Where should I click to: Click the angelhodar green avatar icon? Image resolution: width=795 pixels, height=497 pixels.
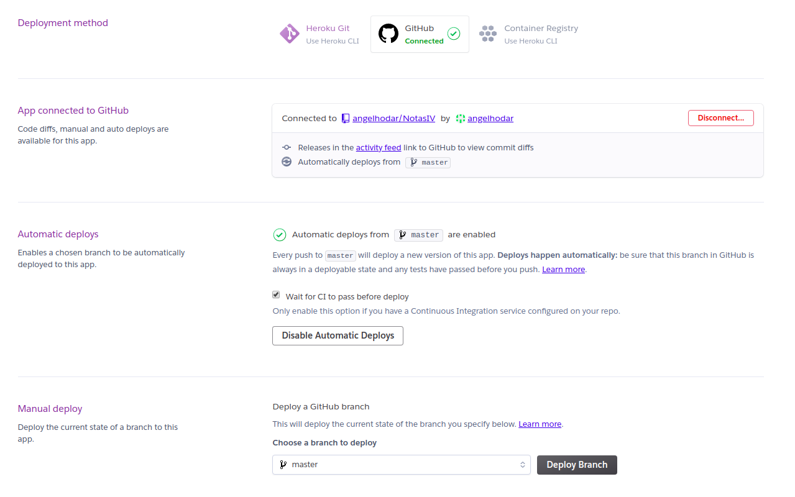pyautogui.click(x=460, y=118)
